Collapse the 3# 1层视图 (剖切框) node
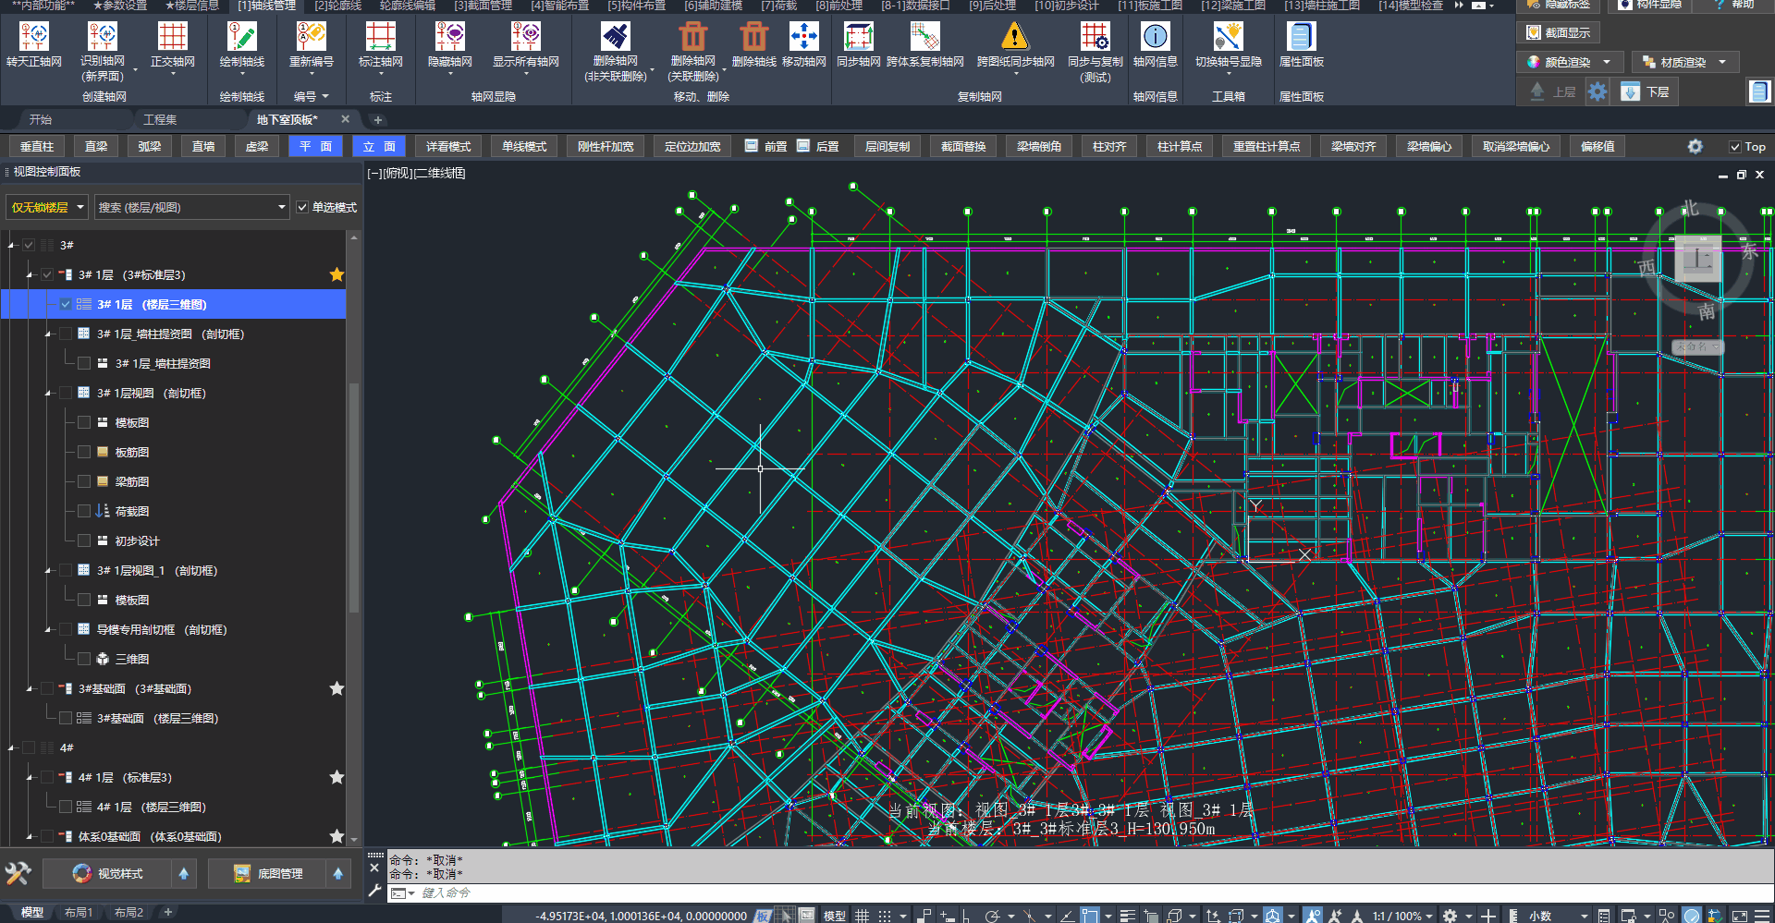The image size is (1775, 923). [x=47, y=394]
